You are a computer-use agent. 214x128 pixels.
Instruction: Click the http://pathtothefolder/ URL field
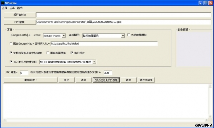[104, 44]
